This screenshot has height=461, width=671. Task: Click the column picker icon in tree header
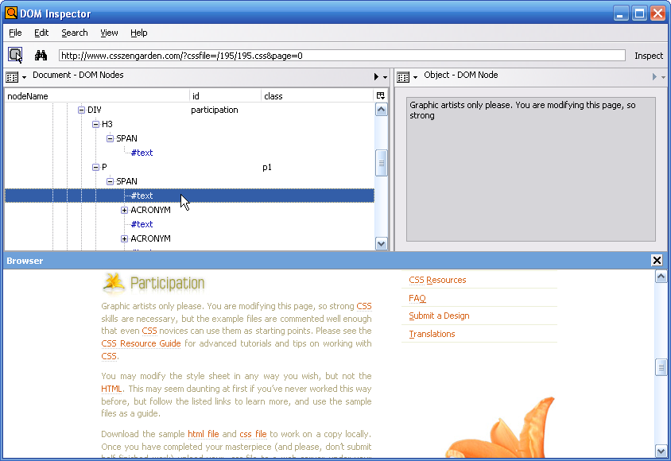[381, 95]
